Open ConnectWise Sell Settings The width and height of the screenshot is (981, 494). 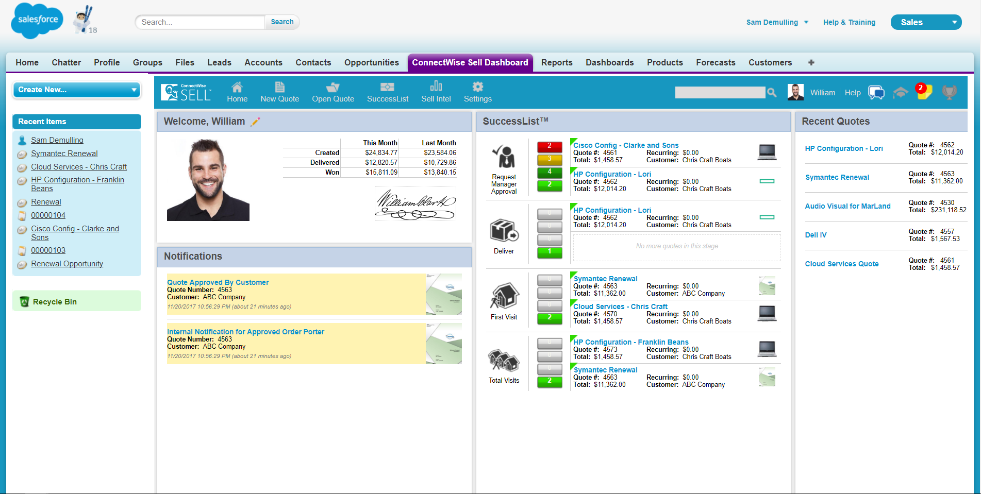[x=477, y=92]
